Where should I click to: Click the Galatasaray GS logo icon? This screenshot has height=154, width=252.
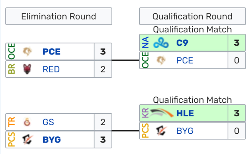(x=27, y=122)
